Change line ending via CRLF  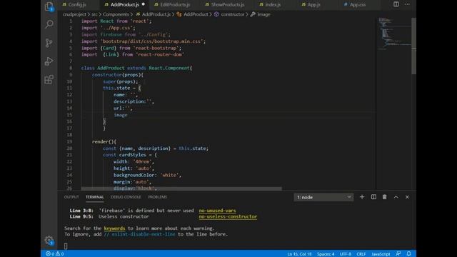361,254
